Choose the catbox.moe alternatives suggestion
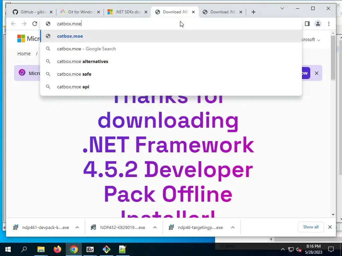Viewport: 342px width, 256px height. 171,61
